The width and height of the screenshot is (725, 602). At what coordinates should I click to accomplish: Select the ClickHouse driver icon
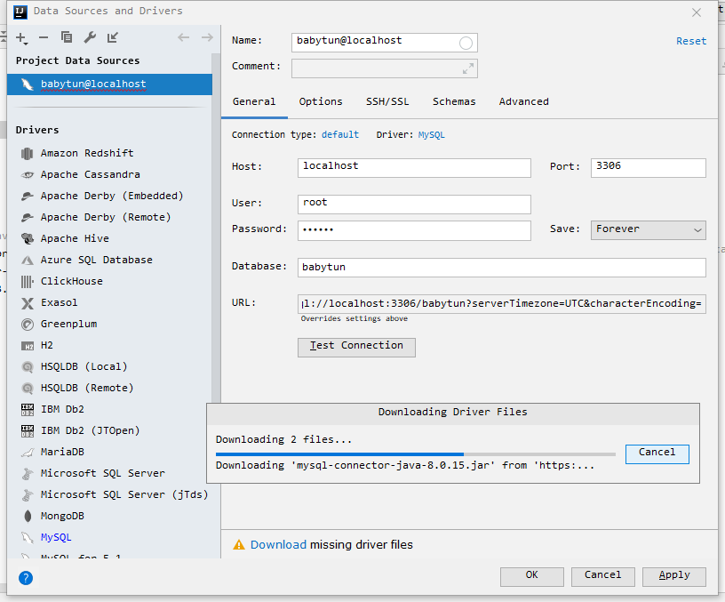pos(28,281)
